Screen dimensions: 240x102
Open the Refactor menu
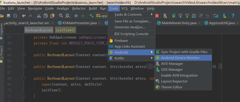[x=79, y=8]
